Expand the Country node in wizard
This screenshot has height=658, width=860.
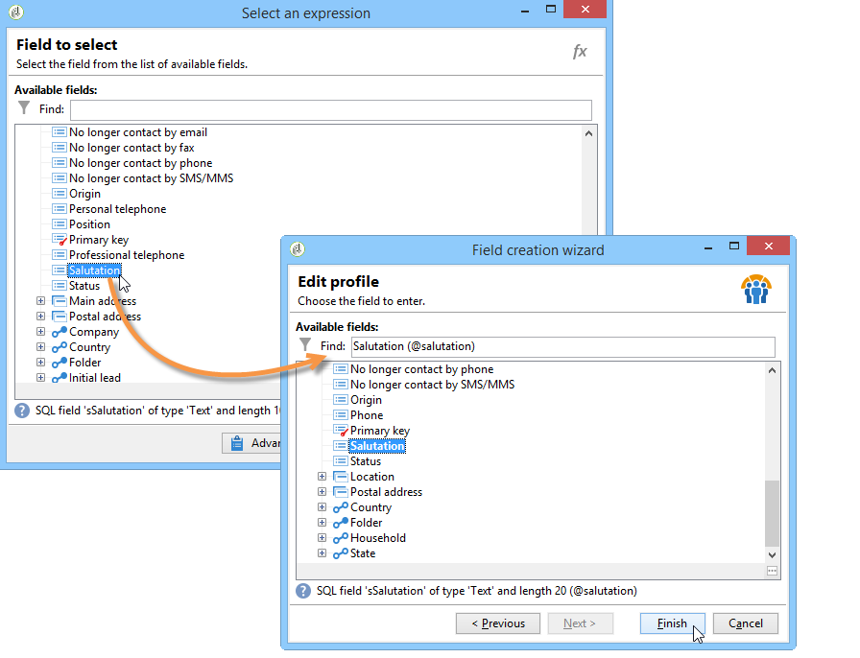point(322,507)
